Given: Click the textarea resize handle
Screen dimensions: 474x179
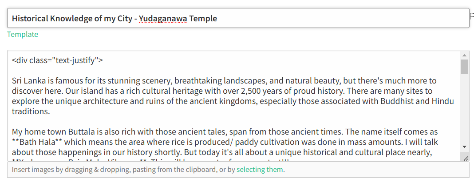Looking at the screenshot, I should pos(466,159).
